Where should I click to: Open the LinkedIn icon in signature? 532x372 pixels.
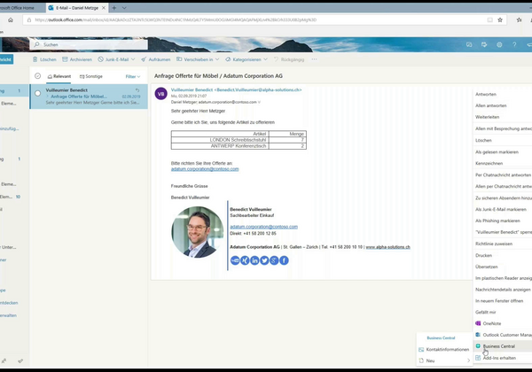[x=254, y=260]
